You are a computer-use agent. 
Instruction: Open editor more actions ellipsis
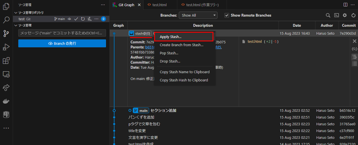353,5
